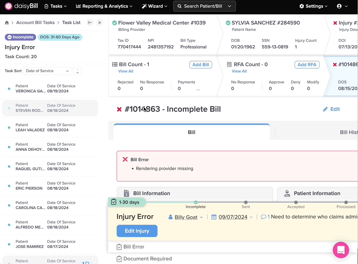Click the Edit Injury button
Image resolution: width=358 pixels, height=264 pixels.
point(137,231)
